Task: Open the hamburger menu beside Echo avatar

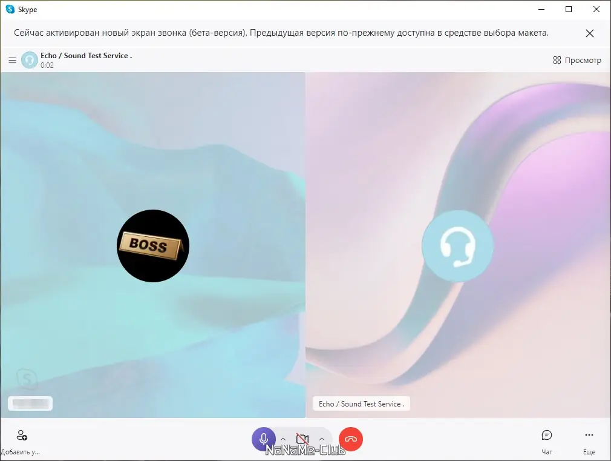Action: click(x=13, y=60)
